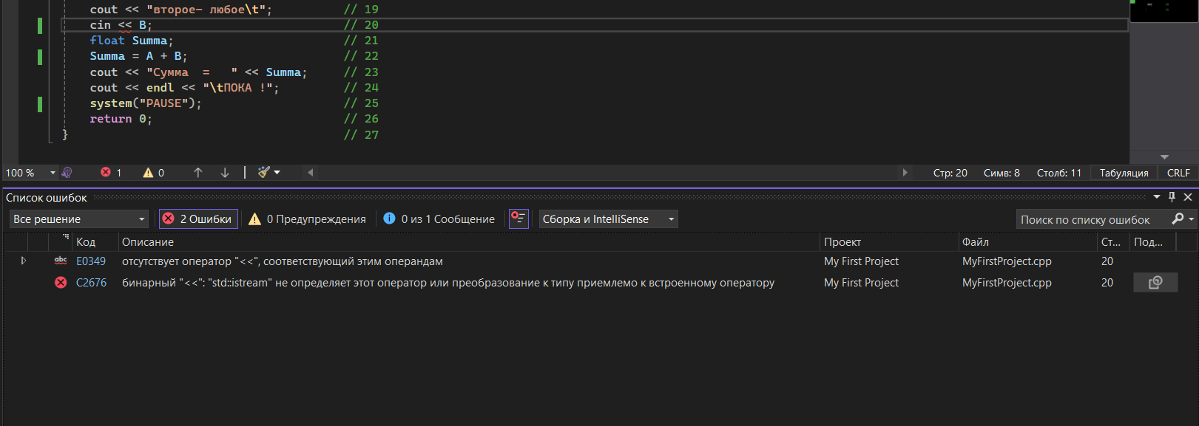Open the Все решение scope dropdown
The width and height of the screenshot is (1199, 426).
pyautogui.click(x=79, y=219)
